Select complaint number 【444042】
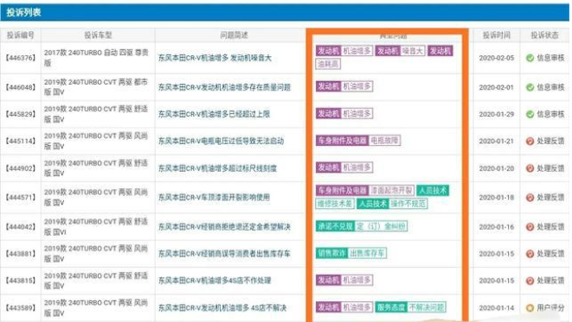Viewport: 572px width, 322px height. pyautogui.click(x=21, y=227)
